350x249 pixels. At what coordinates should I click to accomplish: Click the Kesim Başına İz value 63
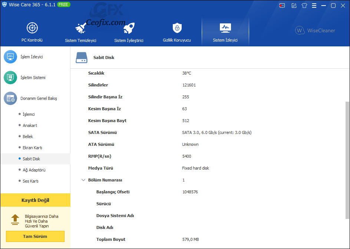(x=184, y=109)
